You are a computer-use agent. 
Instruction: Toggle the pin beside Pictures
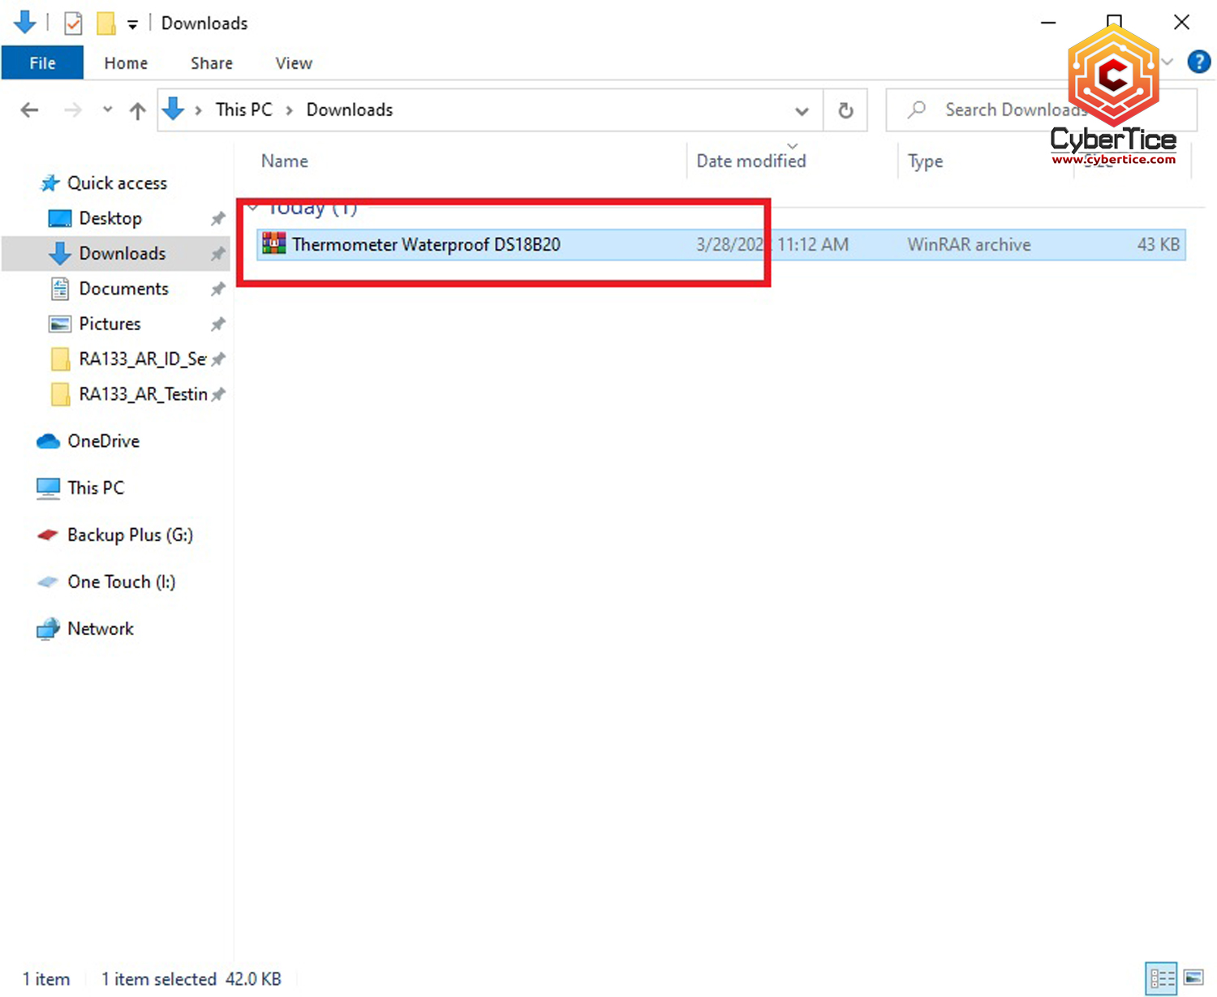[x=217, y=324]
